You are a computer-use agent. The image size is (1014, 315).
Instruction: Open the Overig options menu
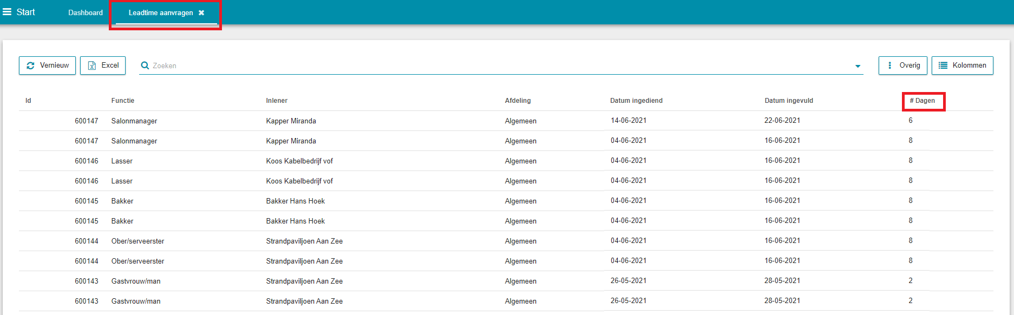[x=903, y=65]
